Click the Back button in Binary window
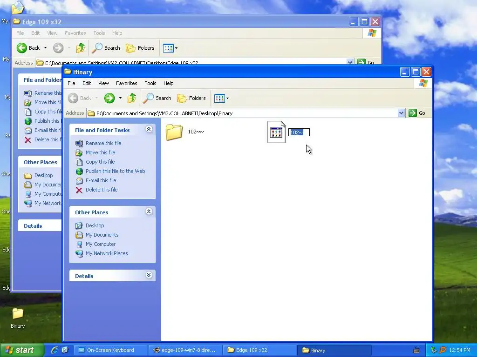Viewport: 477px width, 357px height. pyautogui.click(x=79, y=98)
